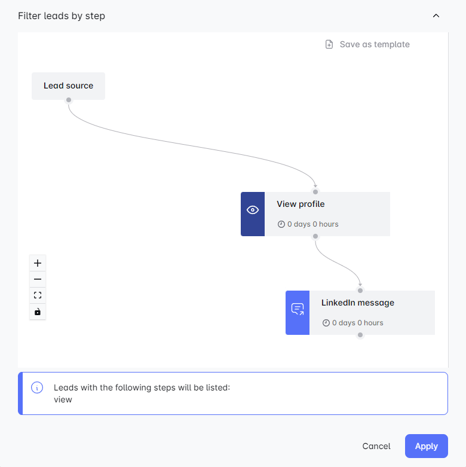Zoom out of the workflow canvas
This screenshot has width=466, height=467.
click(x=38, y=279)
